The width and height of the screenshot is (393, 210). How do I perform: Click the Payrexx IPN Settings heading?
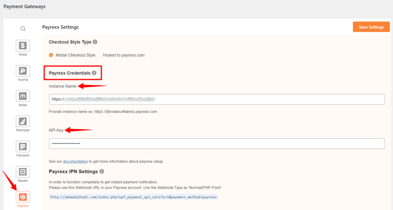73,171
